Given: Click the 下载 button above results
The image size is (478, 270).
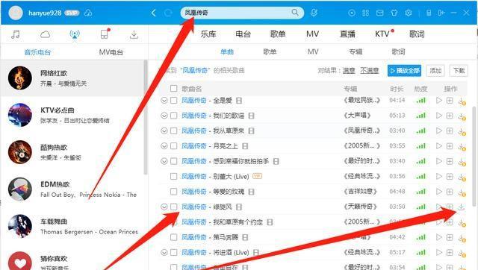Looking at the screenshot, I should 459,71.
